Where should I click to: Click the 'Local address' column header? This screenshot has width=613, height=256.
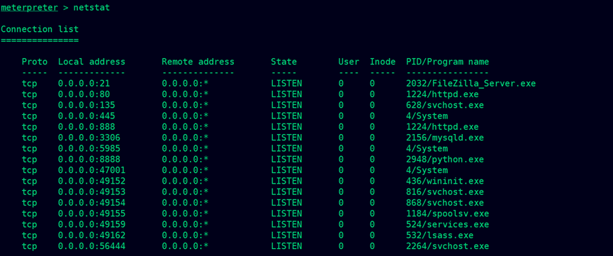(92, 62)
